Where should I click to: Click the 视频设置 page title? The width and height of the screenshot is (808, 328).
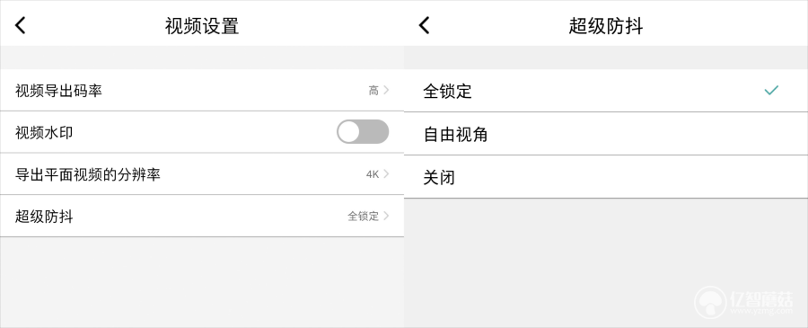(202, 25)
